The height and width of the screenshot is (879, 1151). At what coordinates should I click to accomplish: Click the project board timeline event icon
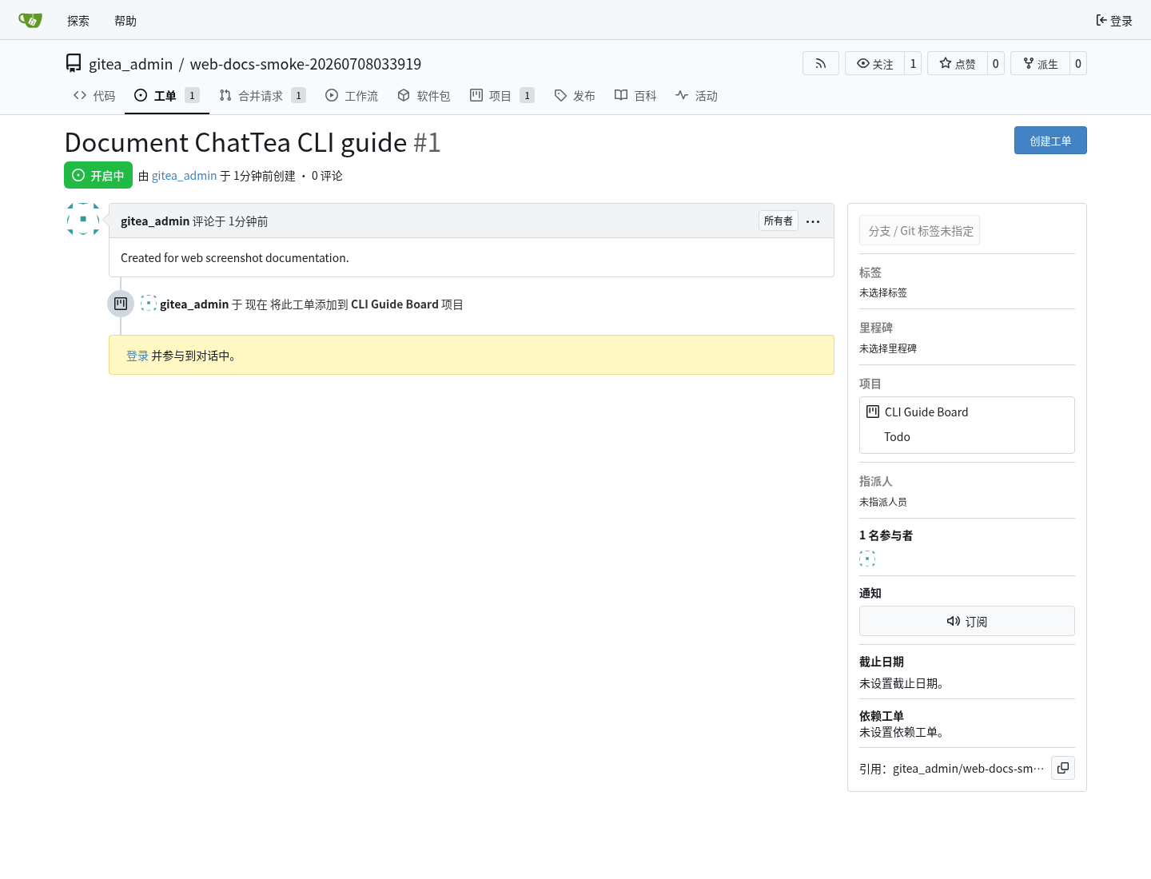[121, 304]
